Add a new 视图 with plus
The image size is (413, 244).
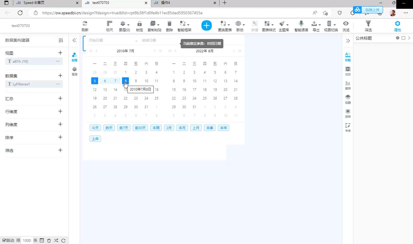(x=60, y=53)
